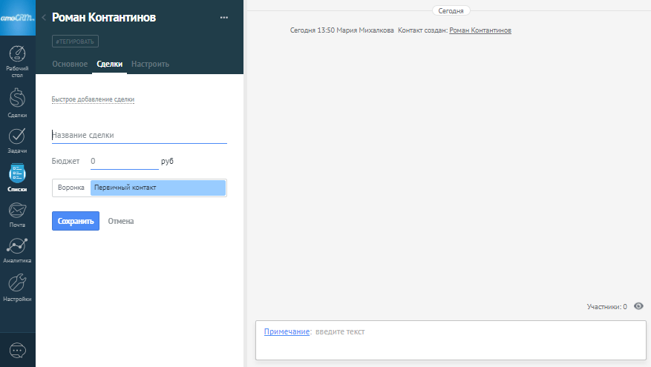Click the Отмена cancel link
The image size is (651, 367).
[120, 221]
